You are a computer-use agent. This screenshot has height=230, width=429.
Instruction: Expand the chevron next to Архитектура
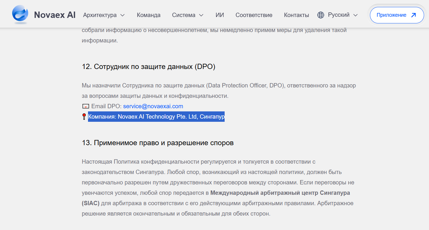122,15
